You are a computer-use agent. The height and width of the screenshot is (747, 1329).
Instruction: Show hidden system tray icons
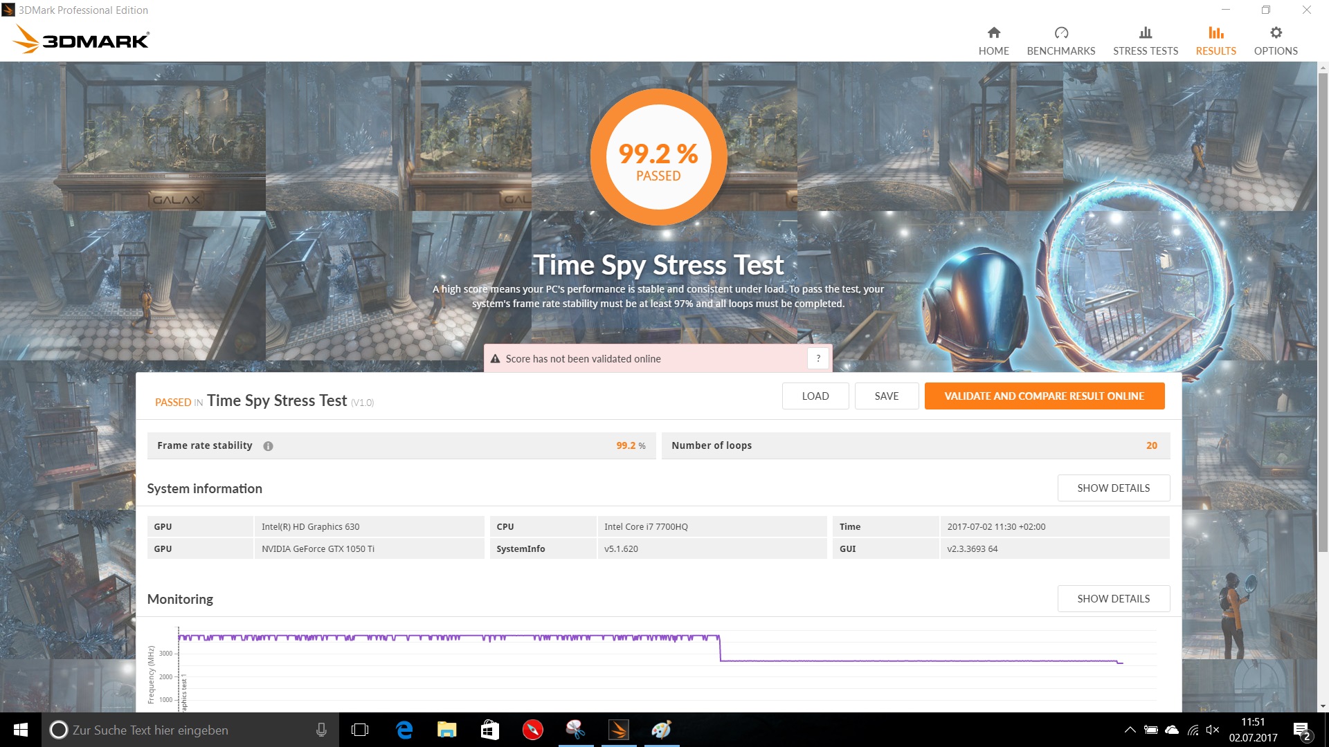tap(1130, 730)
